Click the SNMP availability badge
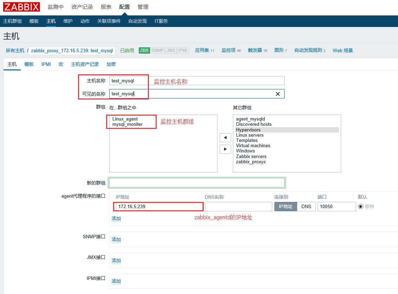The width and height of the screenshot is (398, 294). pos(158,50)
